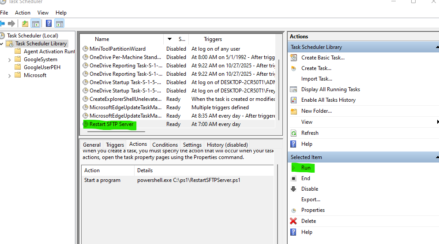The image size is (439, 244).
Task: Click the green Refresh icon in Actions
Action: (294, 133)
